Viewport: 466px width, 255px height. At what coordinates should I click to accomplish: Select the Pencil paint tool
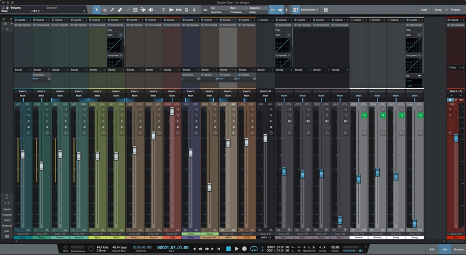[112, 10]
